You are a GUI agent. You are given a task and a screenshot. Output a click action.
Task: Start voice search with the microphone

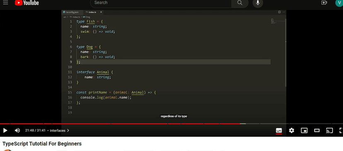(258, 3)
